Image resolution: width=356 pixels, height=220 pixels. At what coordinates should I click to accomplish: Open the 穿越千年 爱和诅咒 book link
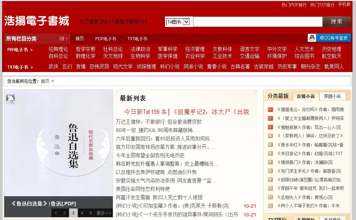click(x=310, y=188)
